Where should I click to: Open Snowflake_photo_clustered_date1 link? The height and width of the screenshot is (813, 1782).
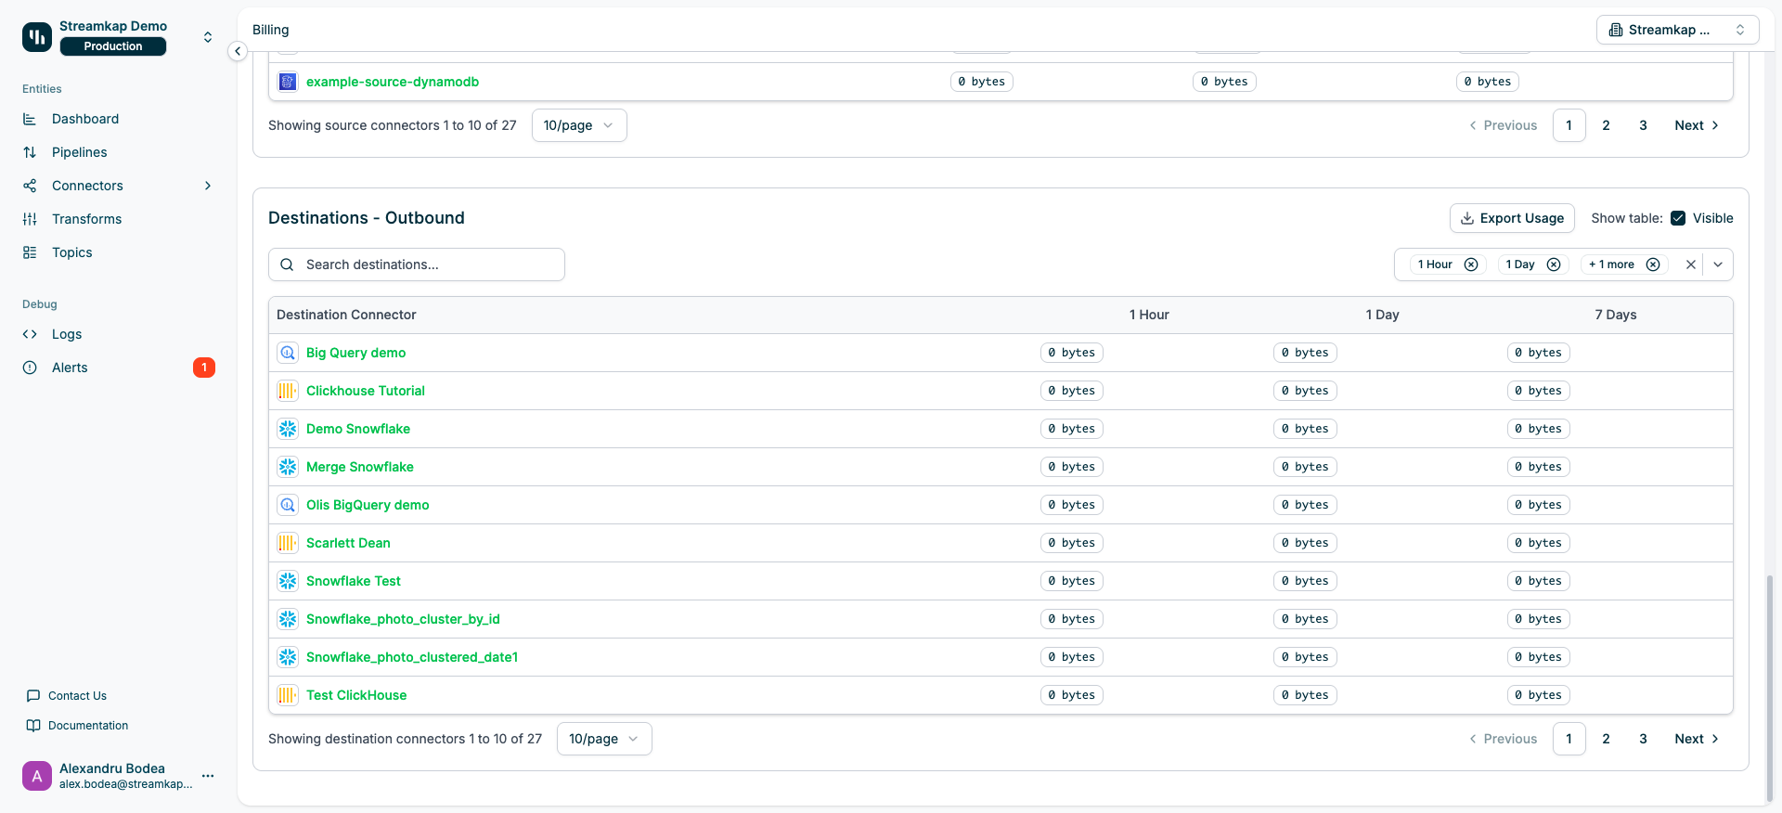[412, 657]
